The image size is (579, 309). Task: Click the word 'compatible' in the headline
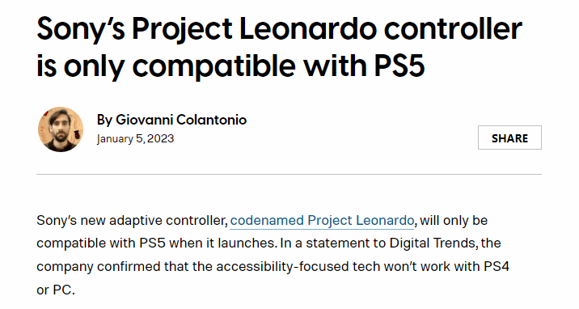pos(214,67)
